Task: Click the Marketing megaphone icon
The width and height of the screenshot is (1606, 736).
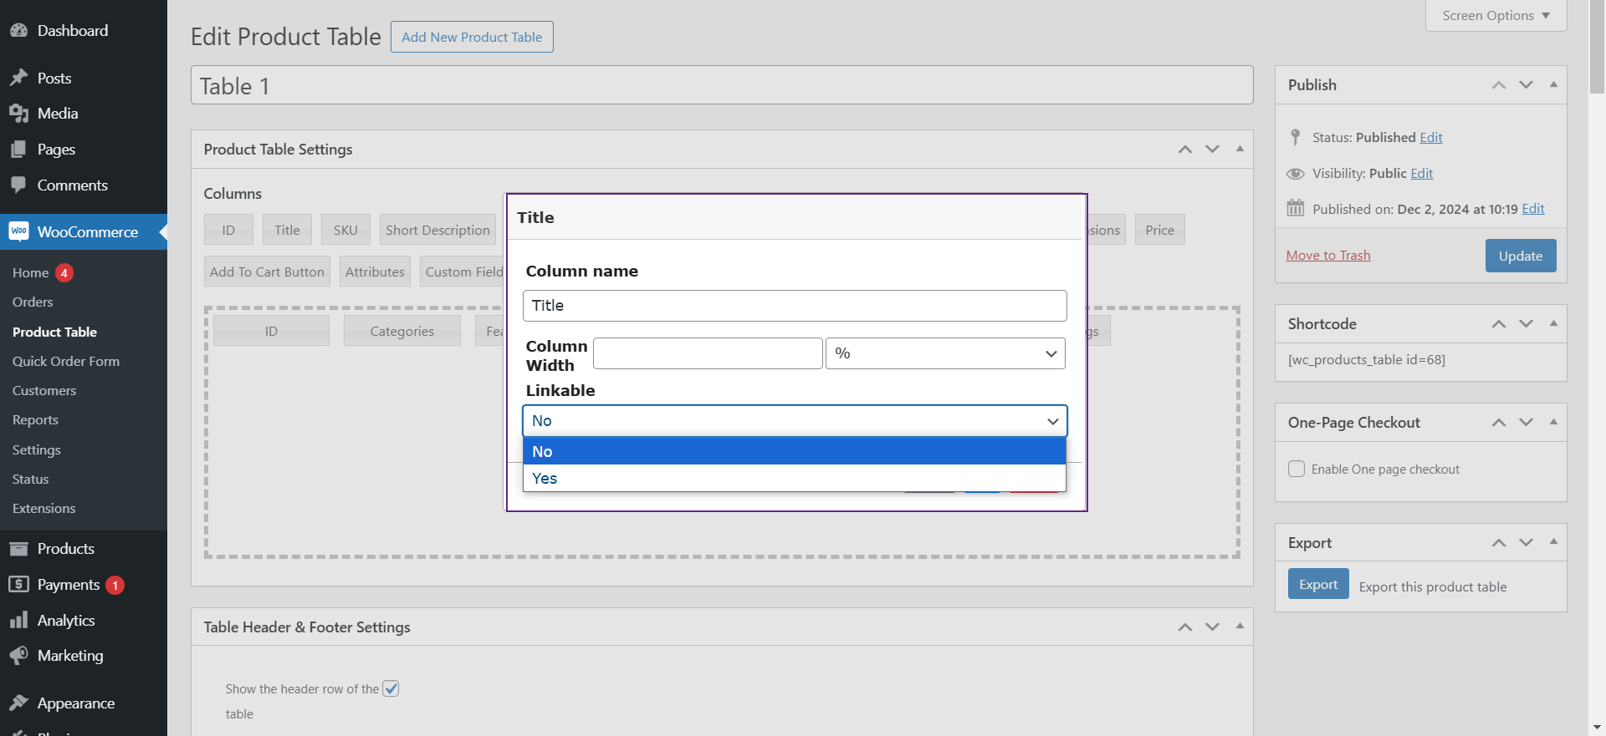Action: click(18, 655)
